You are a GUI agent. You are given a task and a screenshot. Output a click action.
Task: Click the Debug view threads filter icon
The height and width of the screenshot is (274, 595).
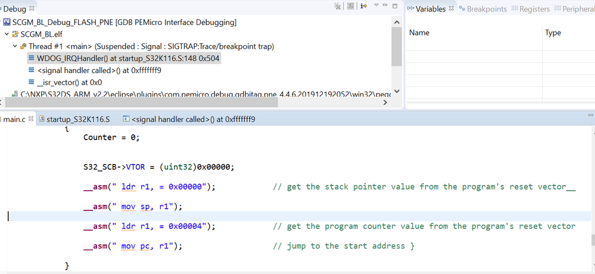(351, 6)
